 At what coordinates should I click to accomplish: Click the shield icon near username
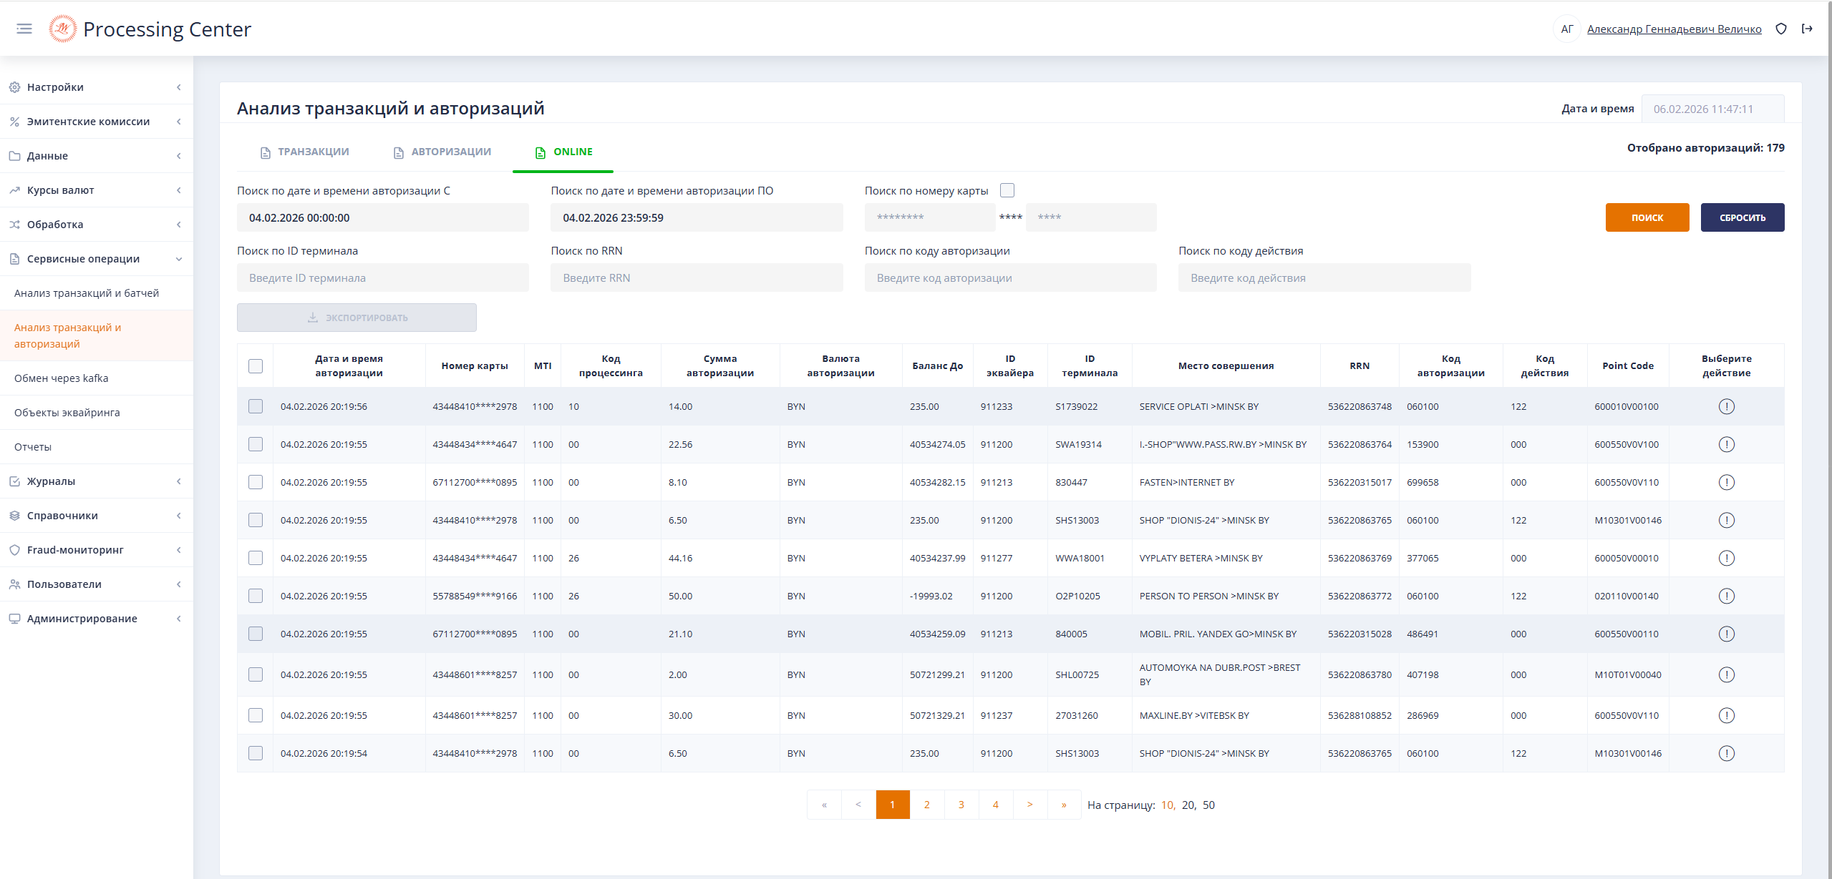1781,29
